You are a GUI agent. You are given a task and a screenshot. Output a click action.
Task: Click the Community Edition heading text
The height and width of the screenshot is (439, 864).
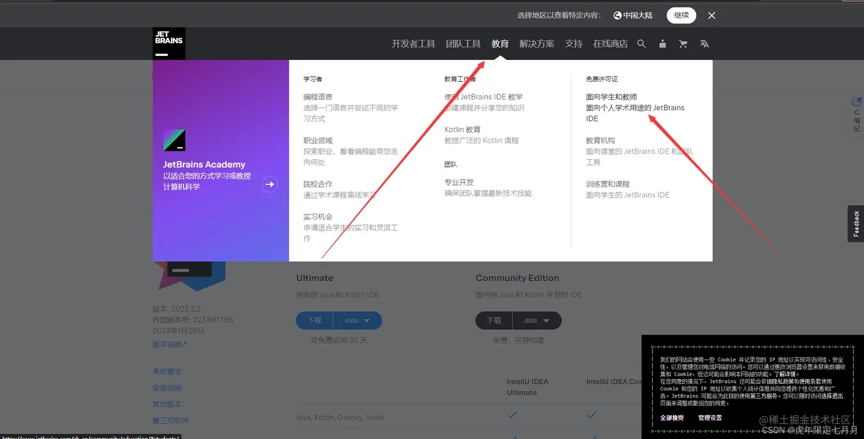pyautogui.click(x=517, y=278)
